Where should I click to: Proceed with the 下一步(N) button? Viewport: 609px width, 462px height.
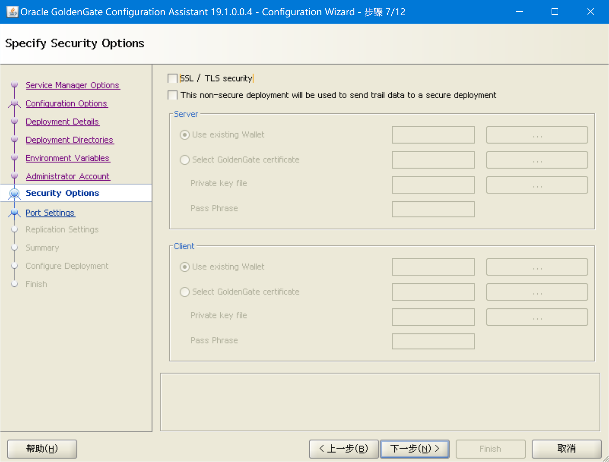(415, 449)
